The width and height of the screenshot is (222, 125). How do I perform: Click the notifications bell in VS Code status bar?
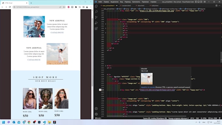(x=220, y=118)
